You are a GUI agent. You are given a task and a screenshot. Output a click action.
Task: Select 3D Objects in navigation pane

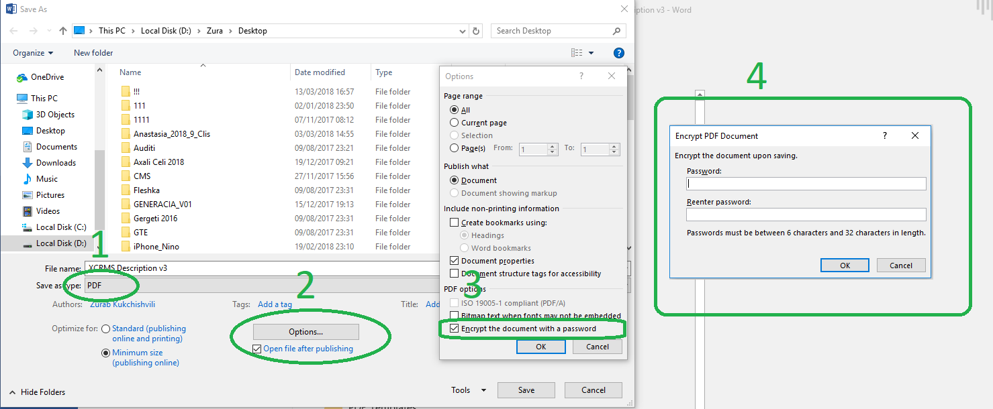[55, 115]
